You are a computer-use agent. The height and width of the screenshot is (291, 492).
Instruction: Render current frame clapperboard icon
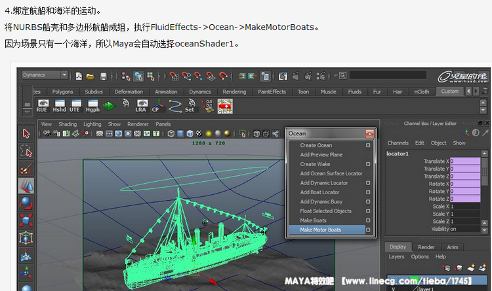tap(296, 76)
